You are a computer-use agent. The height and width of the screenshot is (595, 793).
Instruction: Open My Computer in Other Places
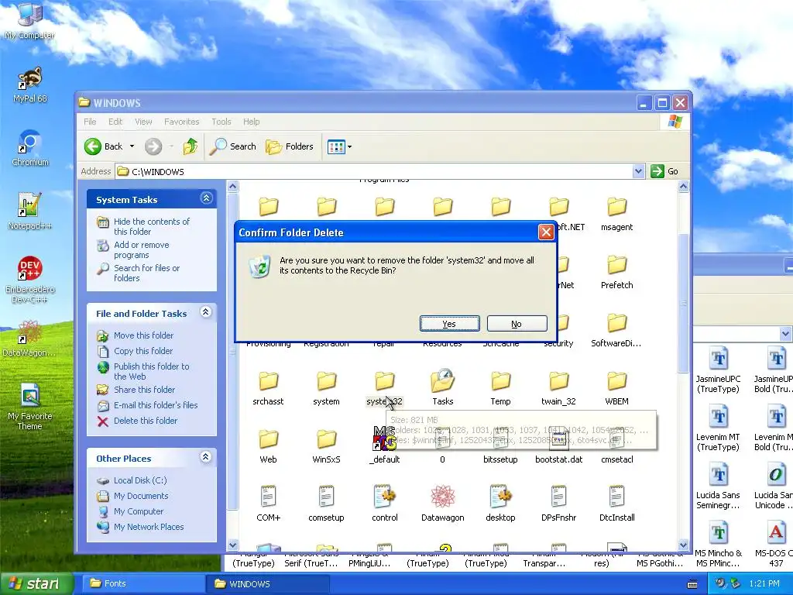point(139,511)
